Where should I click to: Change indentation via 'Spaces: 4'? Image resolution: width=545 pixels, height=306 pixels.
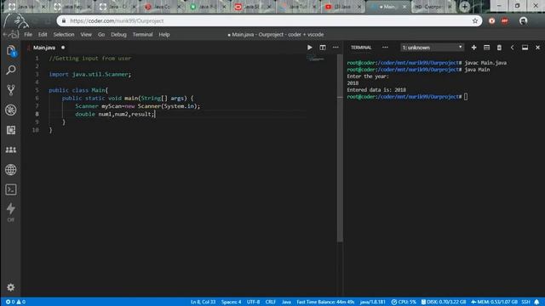tap(231, 302)
